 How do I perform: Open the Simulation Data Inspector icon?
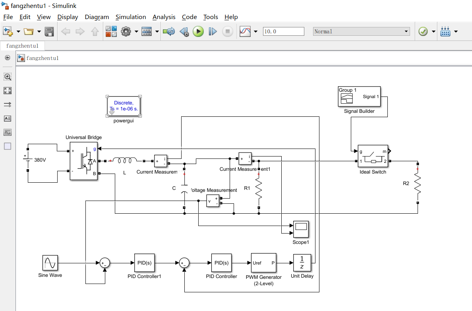point(245,31)
